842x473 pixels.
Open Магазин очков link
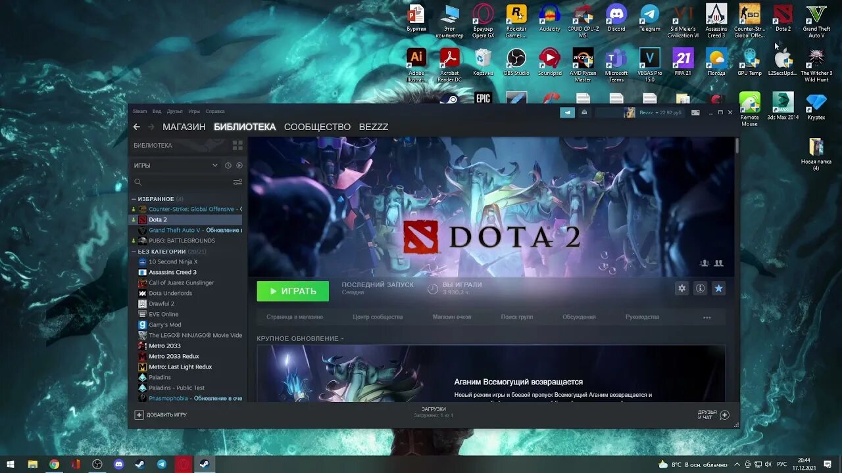452,317
